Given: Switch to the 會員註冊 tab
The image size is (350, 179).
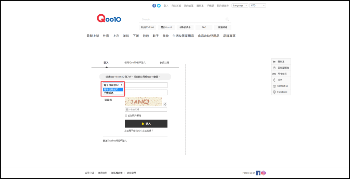Looking at the screenshot, I should (x=164, y=63).
